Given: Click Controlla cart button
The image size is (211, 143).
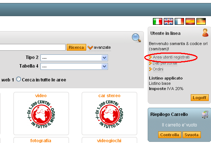Looking at the screenshot, I should point(169,135).
